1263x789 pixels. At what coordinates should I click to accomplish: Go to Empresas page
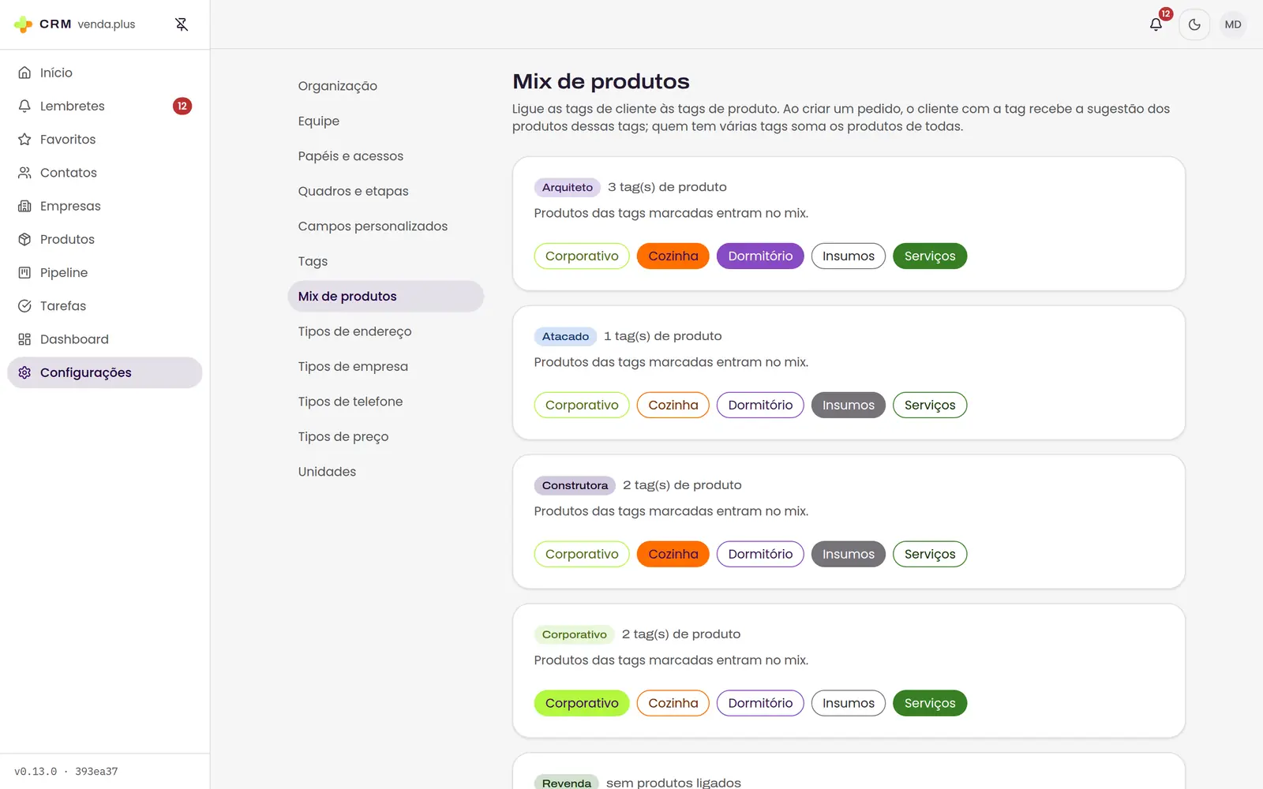[105, 206]
